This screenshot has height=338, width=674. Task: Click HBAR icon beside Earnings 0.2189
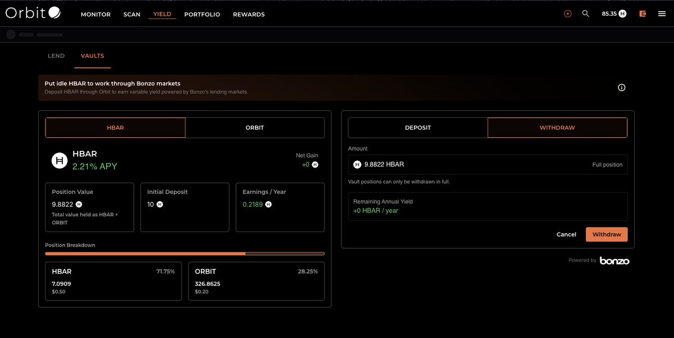pyautogui.click(x=268, y=205)
